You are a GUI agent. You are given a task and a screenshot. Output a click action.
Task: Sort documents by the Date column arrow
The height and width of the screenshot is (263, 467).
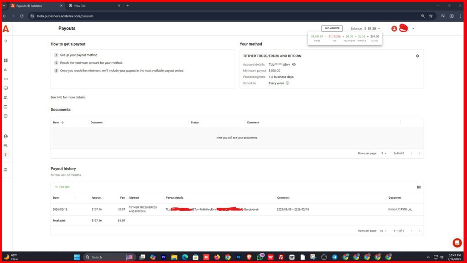pos(62,123)
